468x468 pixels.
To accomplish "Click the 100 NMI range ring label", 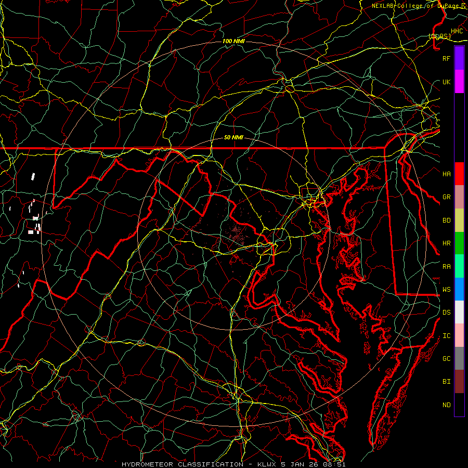I will pos(233,41).
